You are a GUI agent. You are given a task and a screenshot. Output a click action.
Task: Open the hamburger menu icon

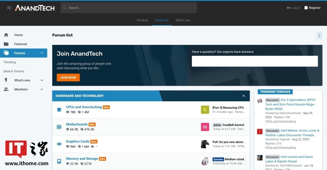pos(9,8)
